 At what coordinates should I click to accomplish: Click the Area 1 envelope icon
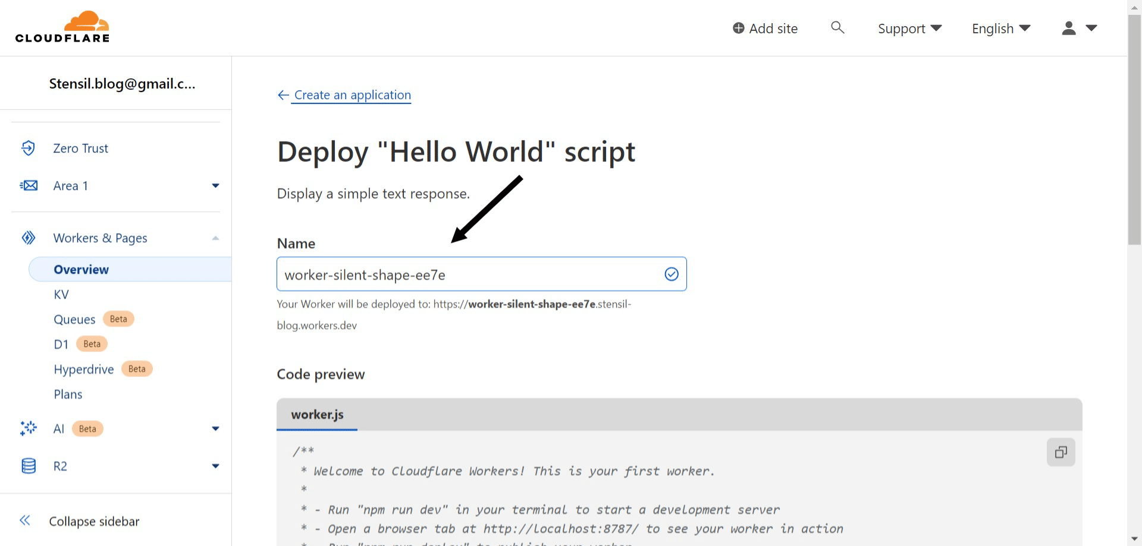click(x=29, y=185)
